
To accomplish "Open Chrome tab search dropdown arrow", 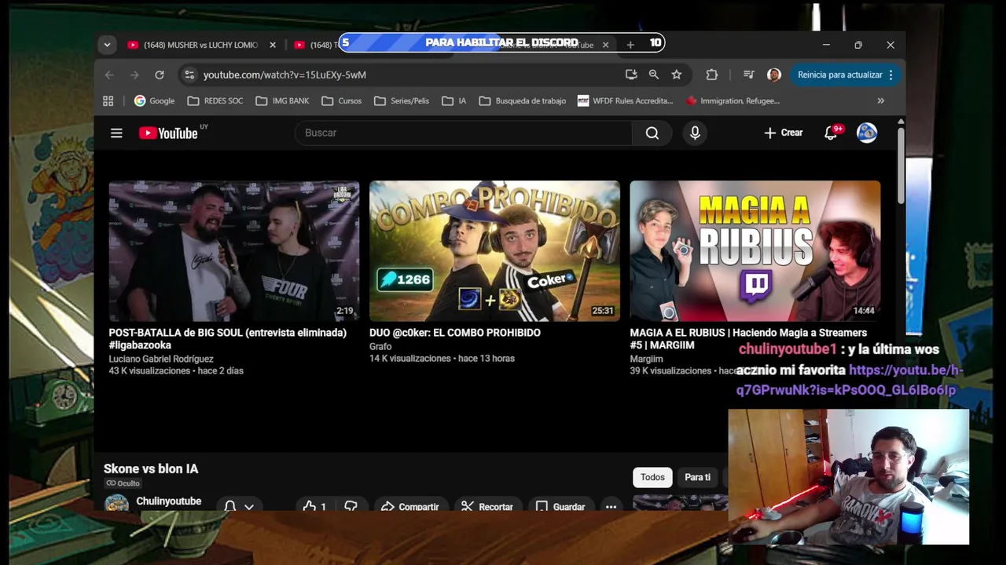I will tap(107, 45).
